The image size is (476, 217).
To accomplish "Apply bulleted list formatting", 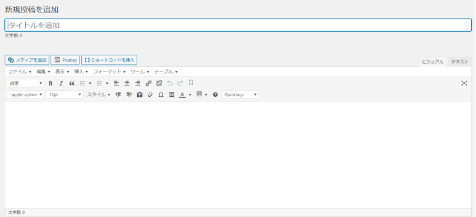I will pos(82,83).
